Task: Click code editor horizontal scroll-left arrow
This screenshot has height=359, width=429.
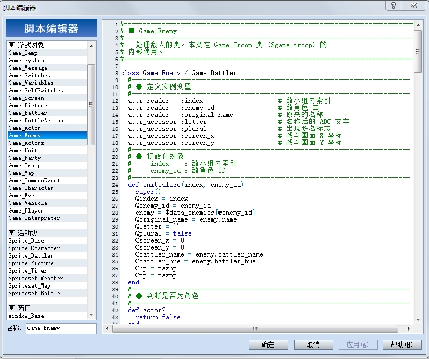Action: (x=107, y=328)
